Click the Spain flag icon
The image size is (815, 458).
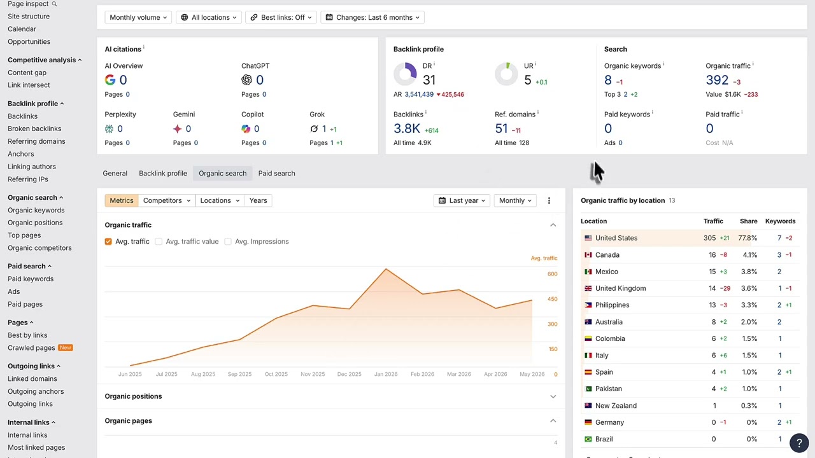[588, 372]
